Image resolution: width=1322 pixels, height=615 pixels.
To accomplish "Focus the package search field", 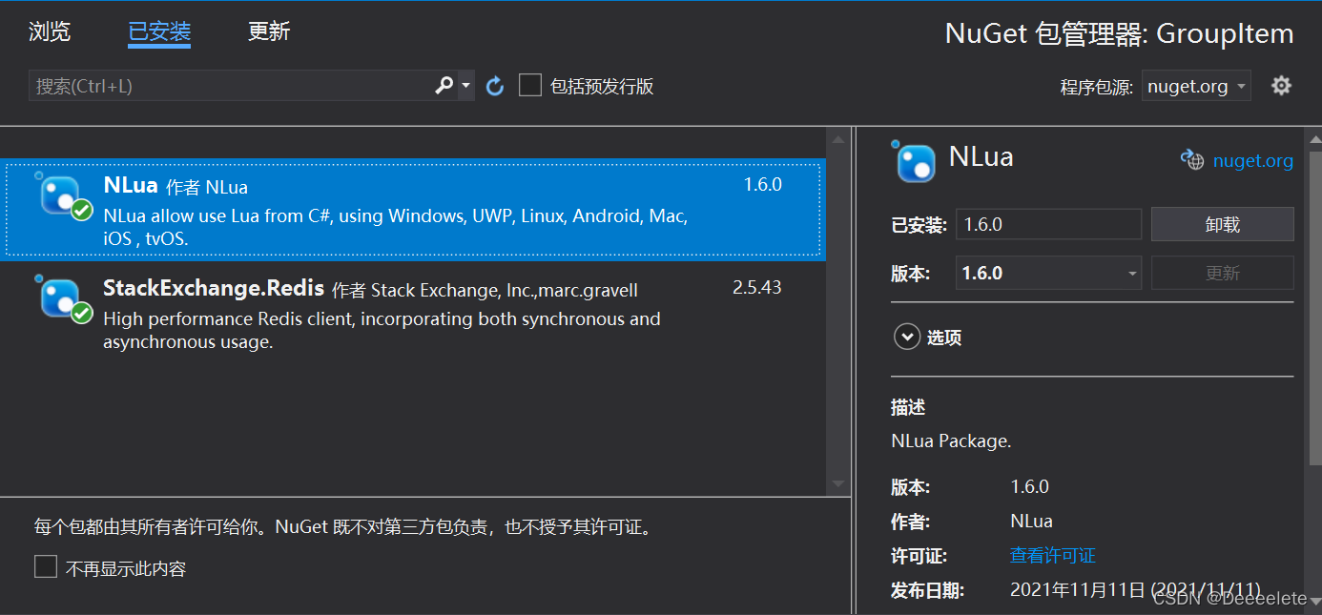I will pyautogui.click(x=229, y=86).
